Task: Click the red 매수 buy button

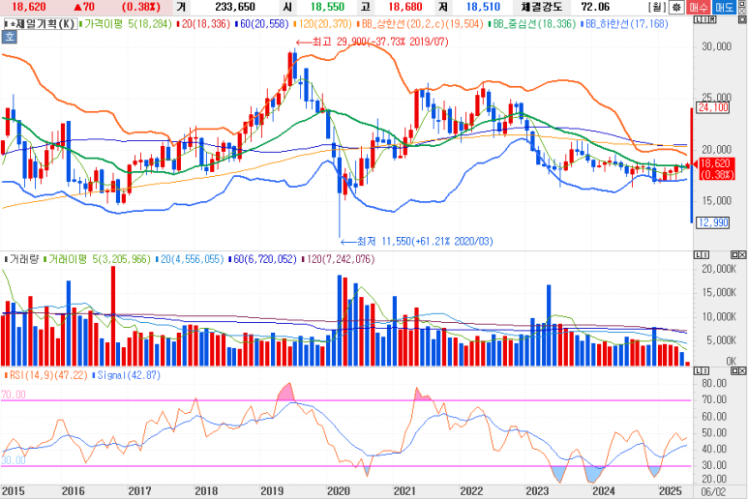Action: pos(699,7)
